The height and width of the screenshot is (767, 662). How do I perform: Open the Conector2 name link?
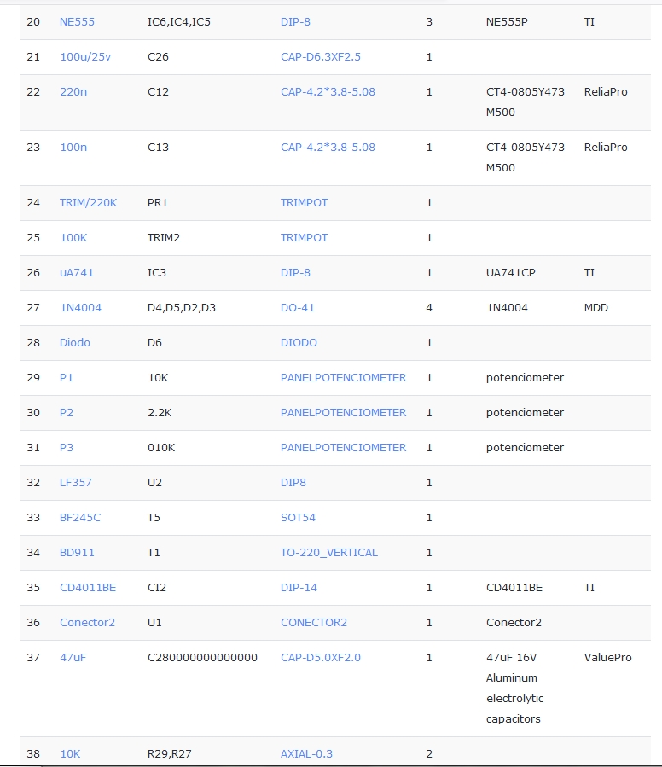tap(87, 623)
